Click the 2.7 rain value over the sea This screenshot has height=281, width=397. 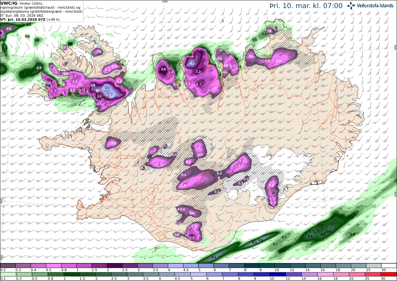click(x=312, y=231)
